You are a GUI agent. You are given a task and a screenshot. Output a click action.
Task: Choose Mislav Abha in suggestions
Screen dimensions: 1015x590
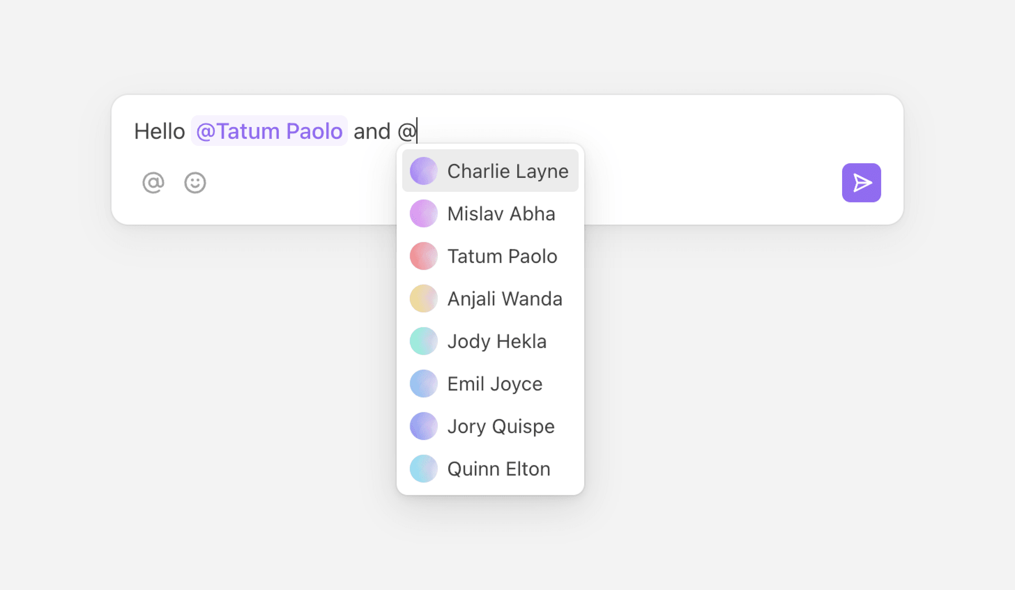(501, 214)
